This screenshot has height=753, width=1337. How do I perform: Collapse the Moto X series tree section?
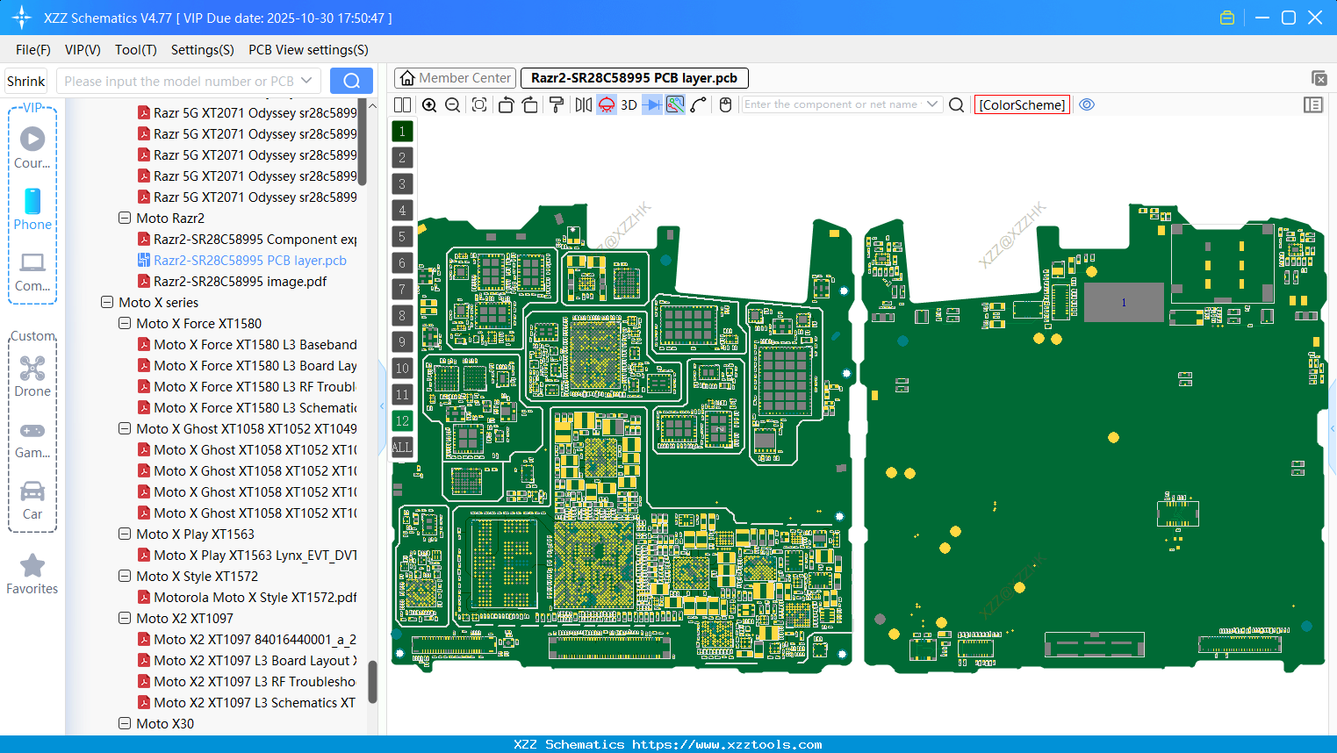click(x=105, y=302)
